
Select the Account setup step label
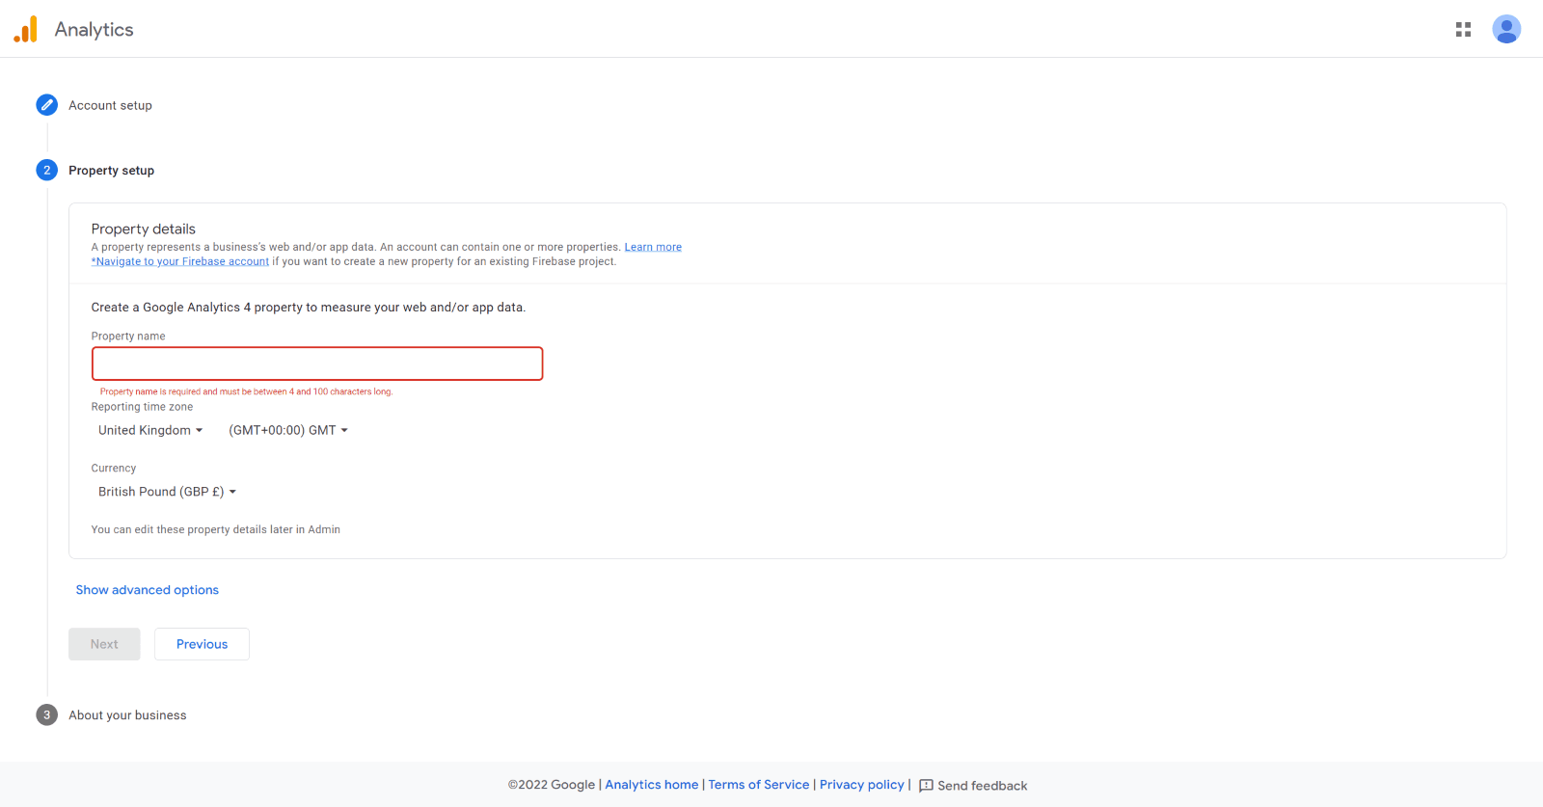(110, 105)
